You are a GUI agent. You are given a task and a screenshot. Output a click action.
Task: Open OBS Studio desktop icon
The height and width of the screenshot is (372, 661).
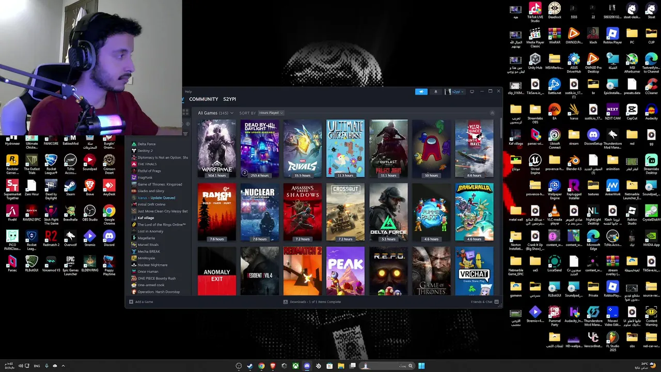[90, 213]
